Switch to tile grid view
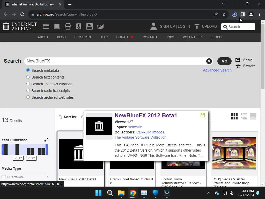This screenshot has height=199, width=265. (234, 116)
